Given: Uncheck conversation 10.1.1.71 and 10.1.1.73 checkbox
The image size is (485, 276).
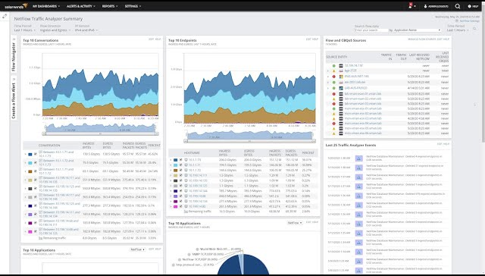Looking at the screenshot, I should pyautogui.click(x=36, y=154).
